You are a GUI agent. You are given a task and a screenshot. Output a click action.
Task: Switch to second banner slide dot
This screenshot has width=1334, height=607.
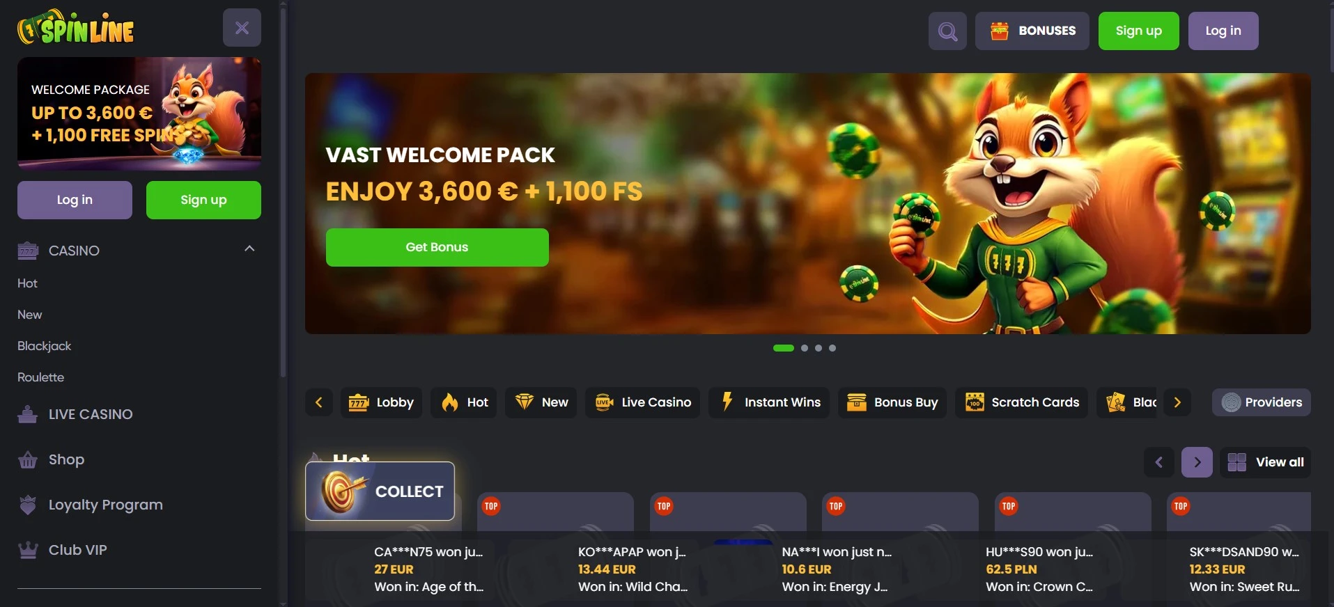(805, 348)
